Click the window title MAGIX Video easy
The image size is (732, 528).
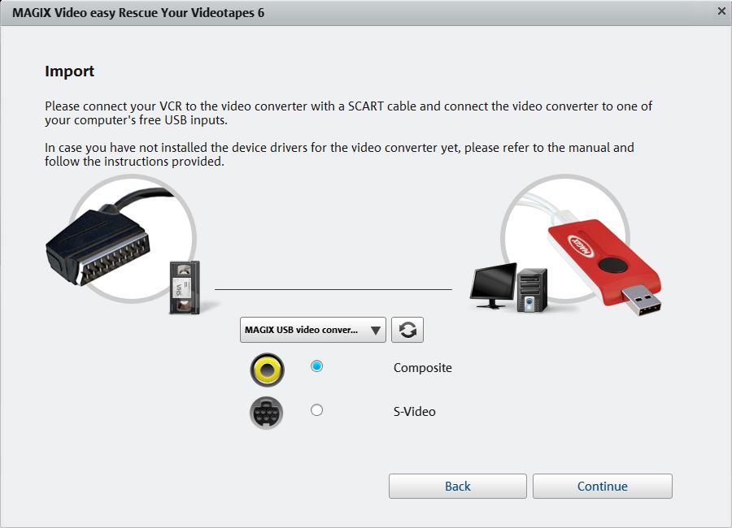[x=138, y=13]
